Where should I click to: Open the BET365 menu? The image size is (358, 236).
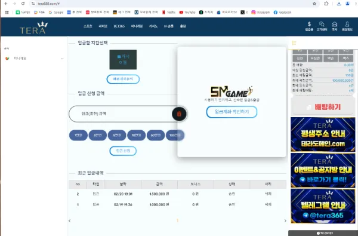(119, 26)
